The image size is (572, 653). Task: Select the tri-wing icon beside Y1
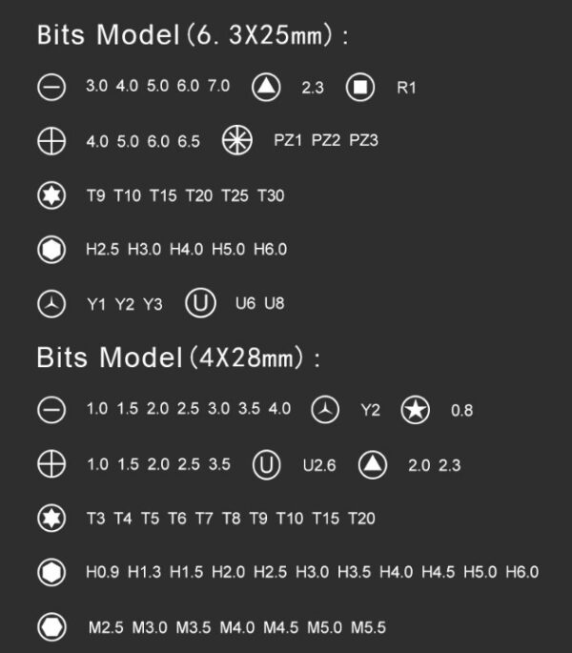(x=51, y=304)
